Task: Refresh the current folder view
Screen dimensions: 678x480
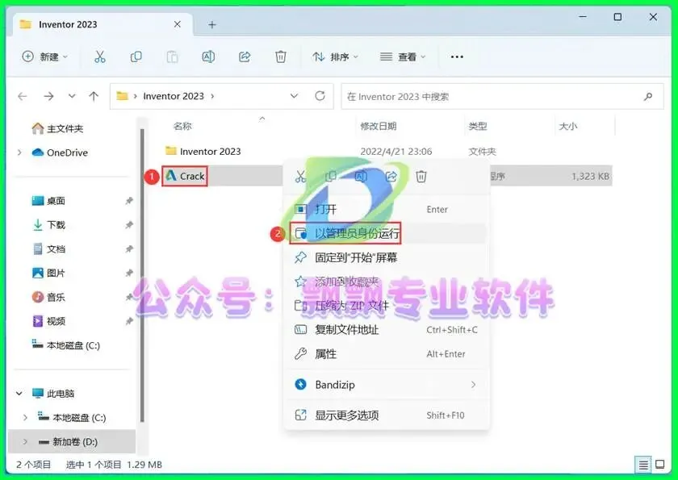Action: click(320, 96)
